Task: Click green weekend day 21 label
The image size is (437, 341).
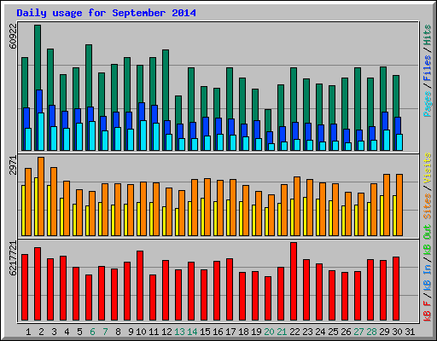Action: [x=282, y=332]
